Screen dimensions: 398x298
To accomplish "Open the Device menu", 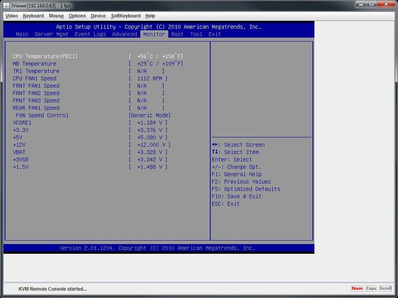I will 98,16.
